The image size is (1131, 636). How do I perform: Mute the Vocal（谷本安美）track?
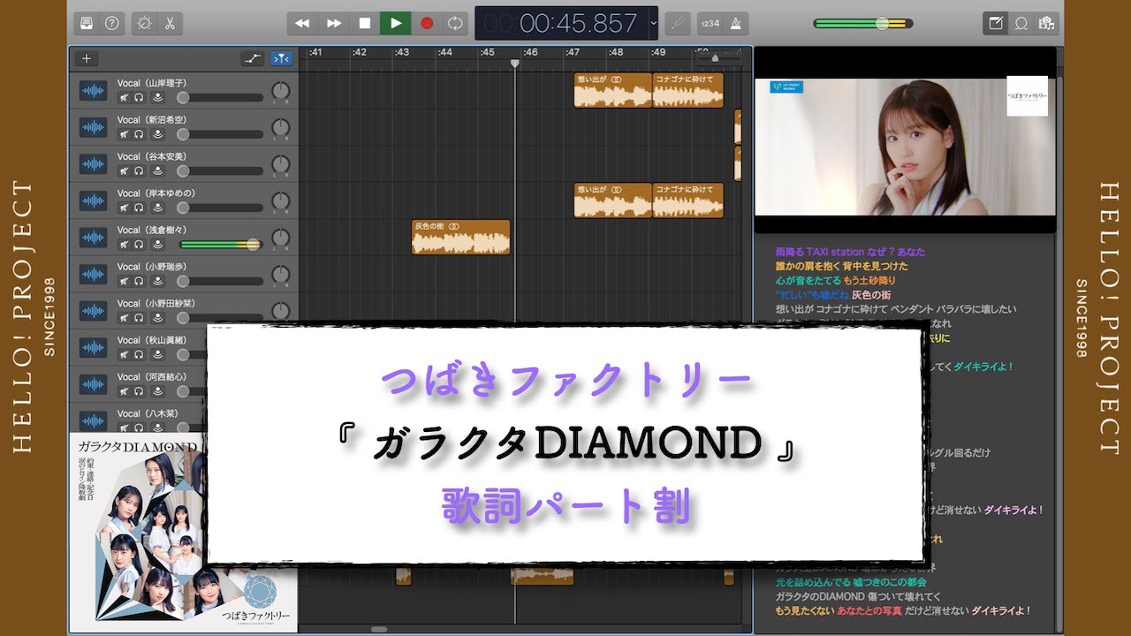point(124,171)
